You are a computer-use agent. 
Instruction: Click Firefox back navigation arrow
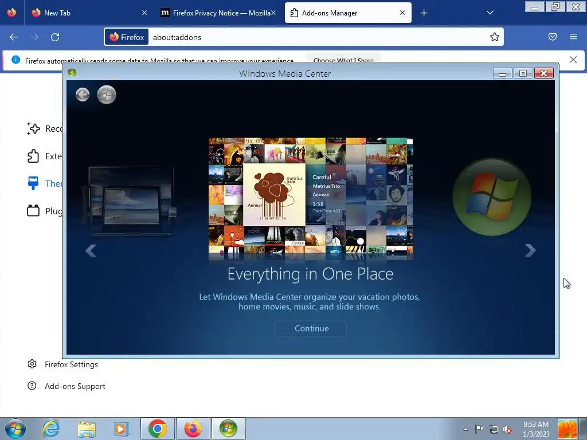pyautogui.click(x=14, y=37)
